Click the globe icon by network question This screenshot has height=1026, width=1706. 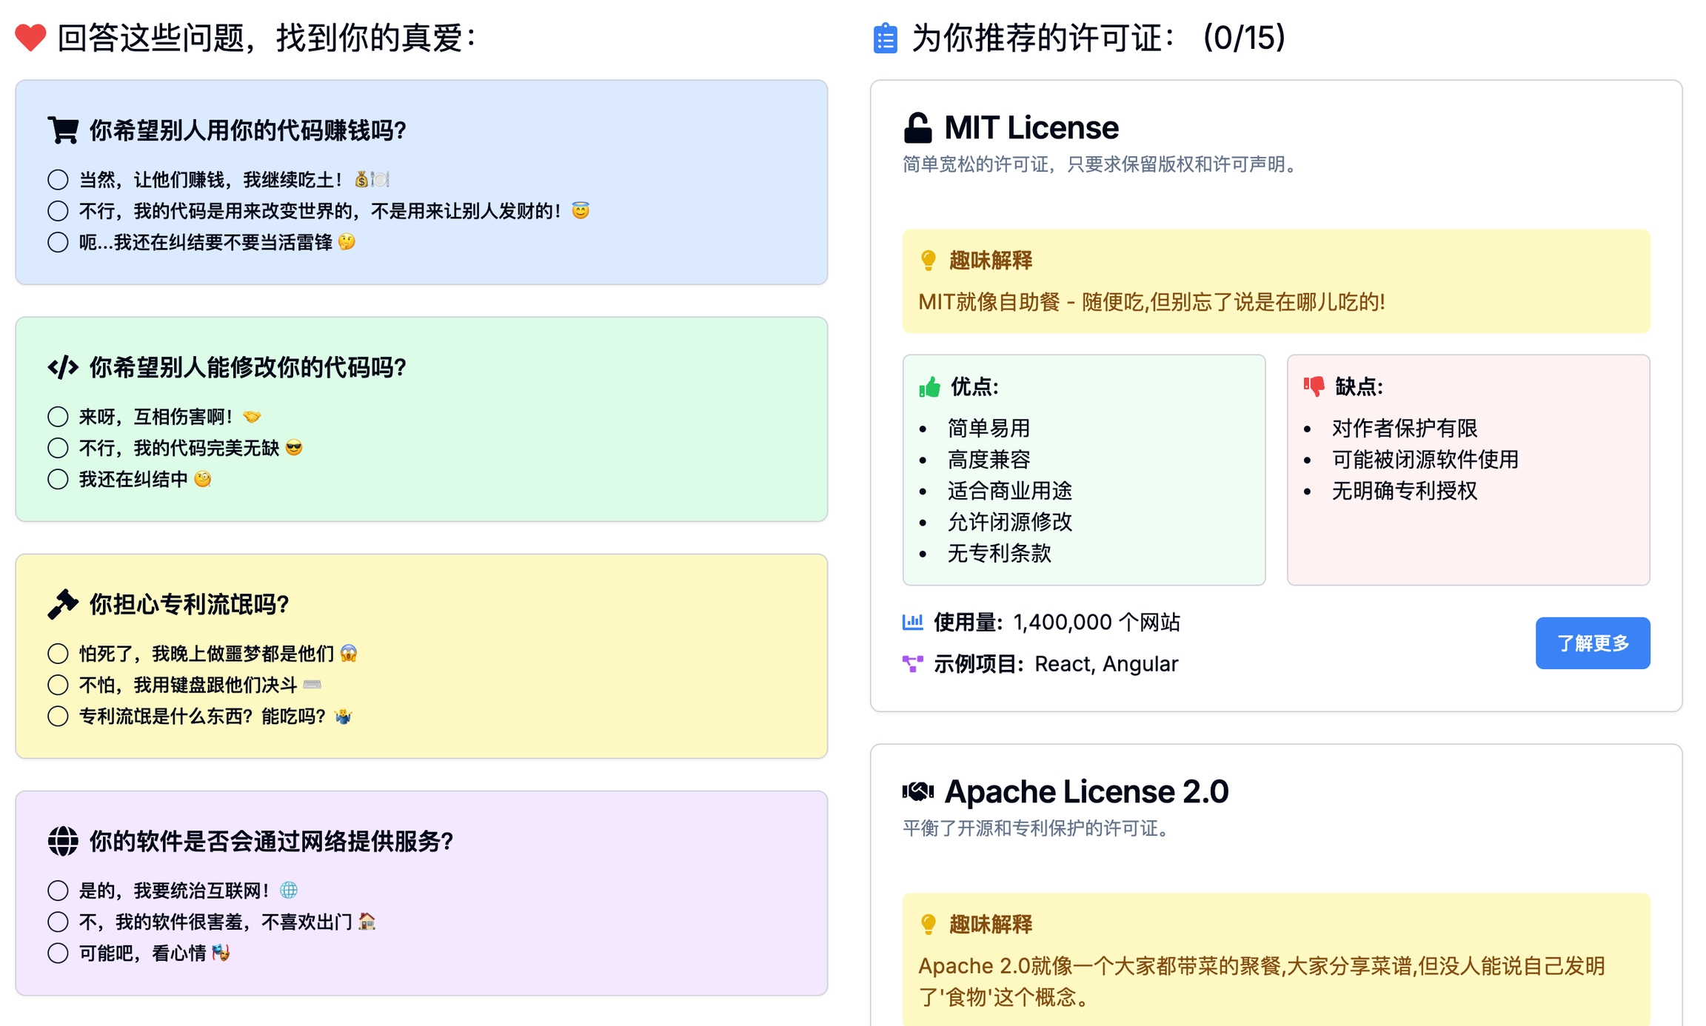63,841
